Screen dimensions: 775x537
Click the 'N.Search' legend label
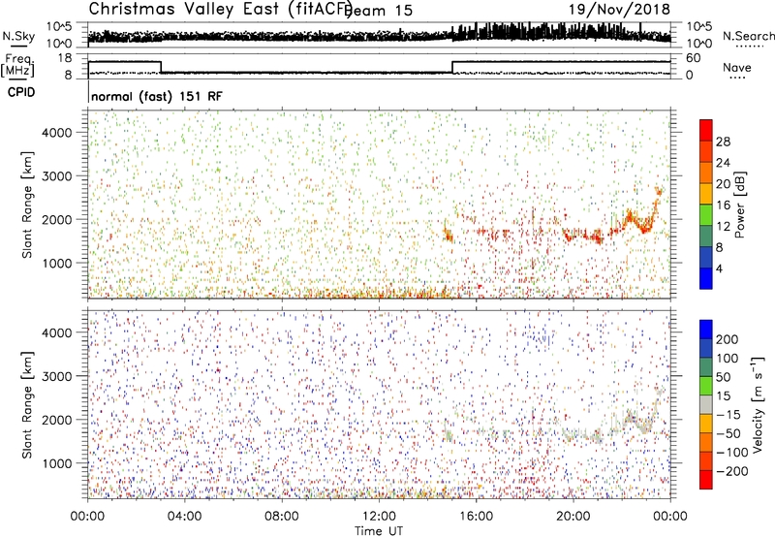click(748, 36)
